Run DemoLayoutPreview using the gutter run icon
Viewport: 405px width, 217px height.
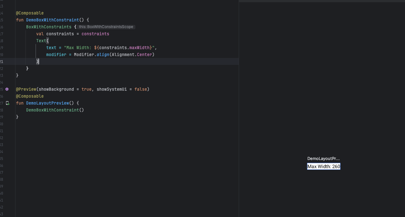8,103
